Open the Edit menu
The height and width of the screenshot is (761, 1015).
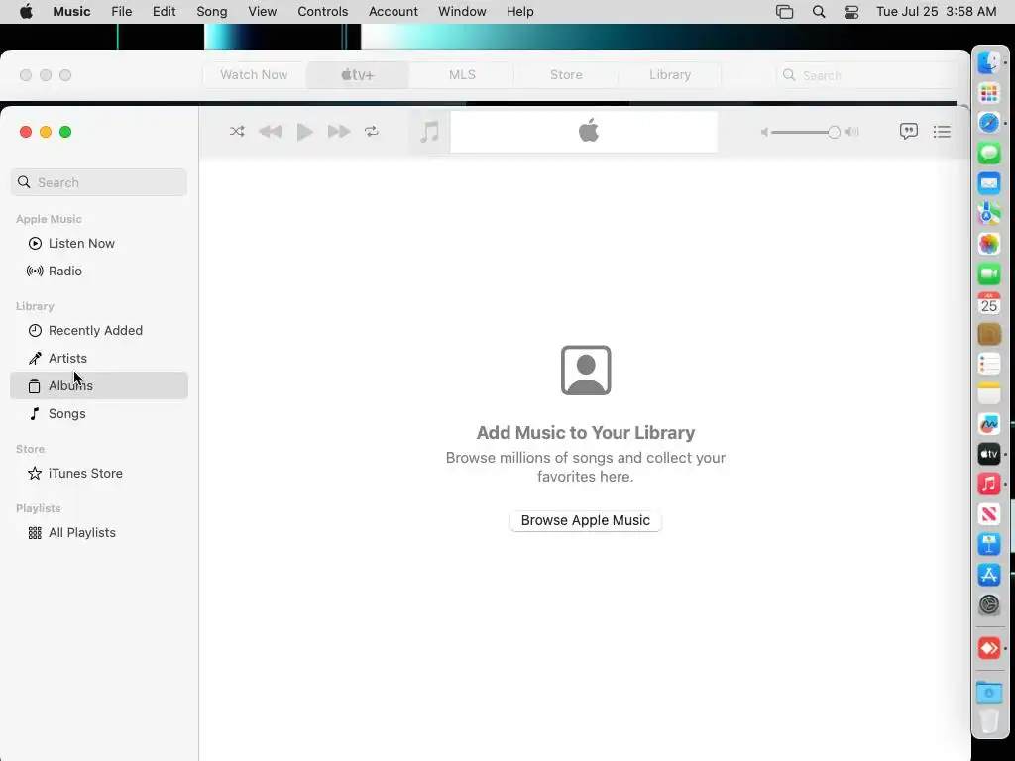164,12
